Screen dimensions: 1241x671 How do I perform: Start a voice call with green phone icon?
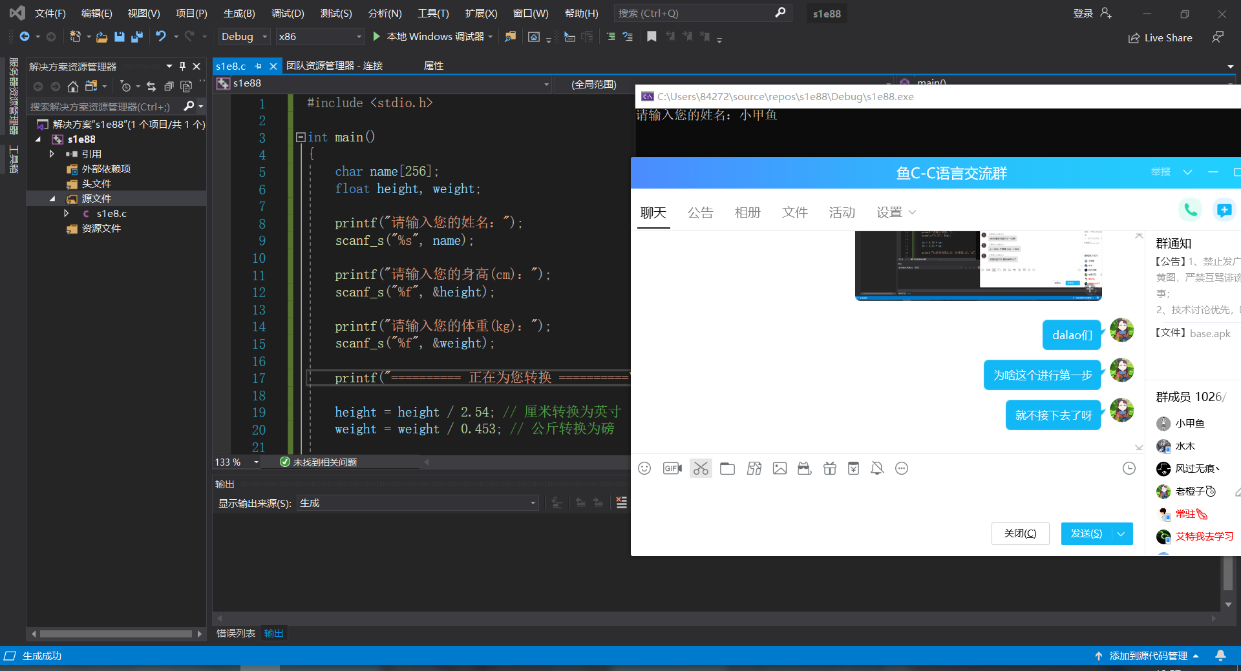(1191, 210)
